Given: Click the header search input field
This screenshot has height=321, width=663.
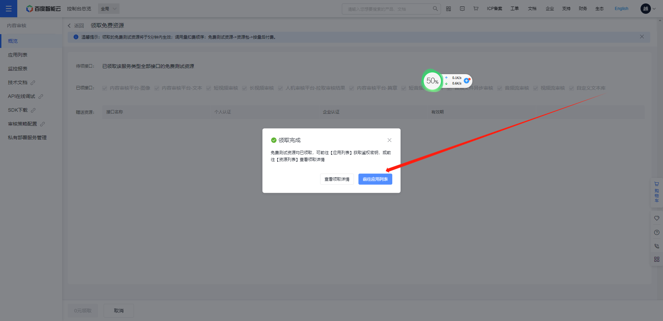Looking at the screenshot, I should [387, 9].
